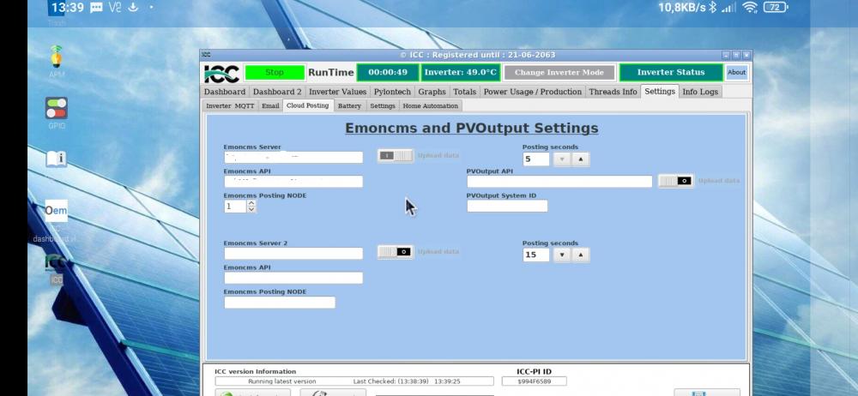Viewport: 858px width, 396px height.
Task: Switch to the Dashboard tab
Action: point(224,92)
